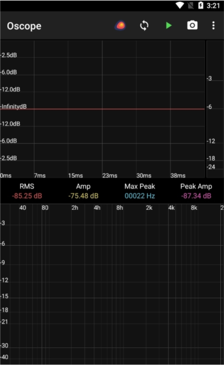Take a screenshot with camera icon
224x365 pixels.
click(x=192, y=25)
